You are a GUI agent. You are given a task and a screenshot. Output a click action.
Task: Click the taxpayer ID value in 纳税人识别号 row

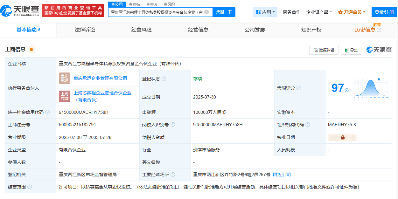(x=218, y=125)
